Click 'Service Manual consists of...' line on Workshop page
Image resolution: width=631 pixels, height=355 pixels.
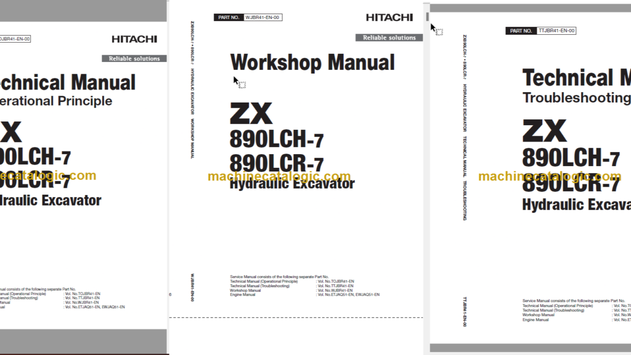[x=279, y=277]
